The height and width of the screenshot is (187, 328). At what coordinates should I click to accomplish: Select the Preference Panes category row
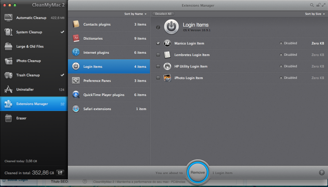click(x=109, y=81)
